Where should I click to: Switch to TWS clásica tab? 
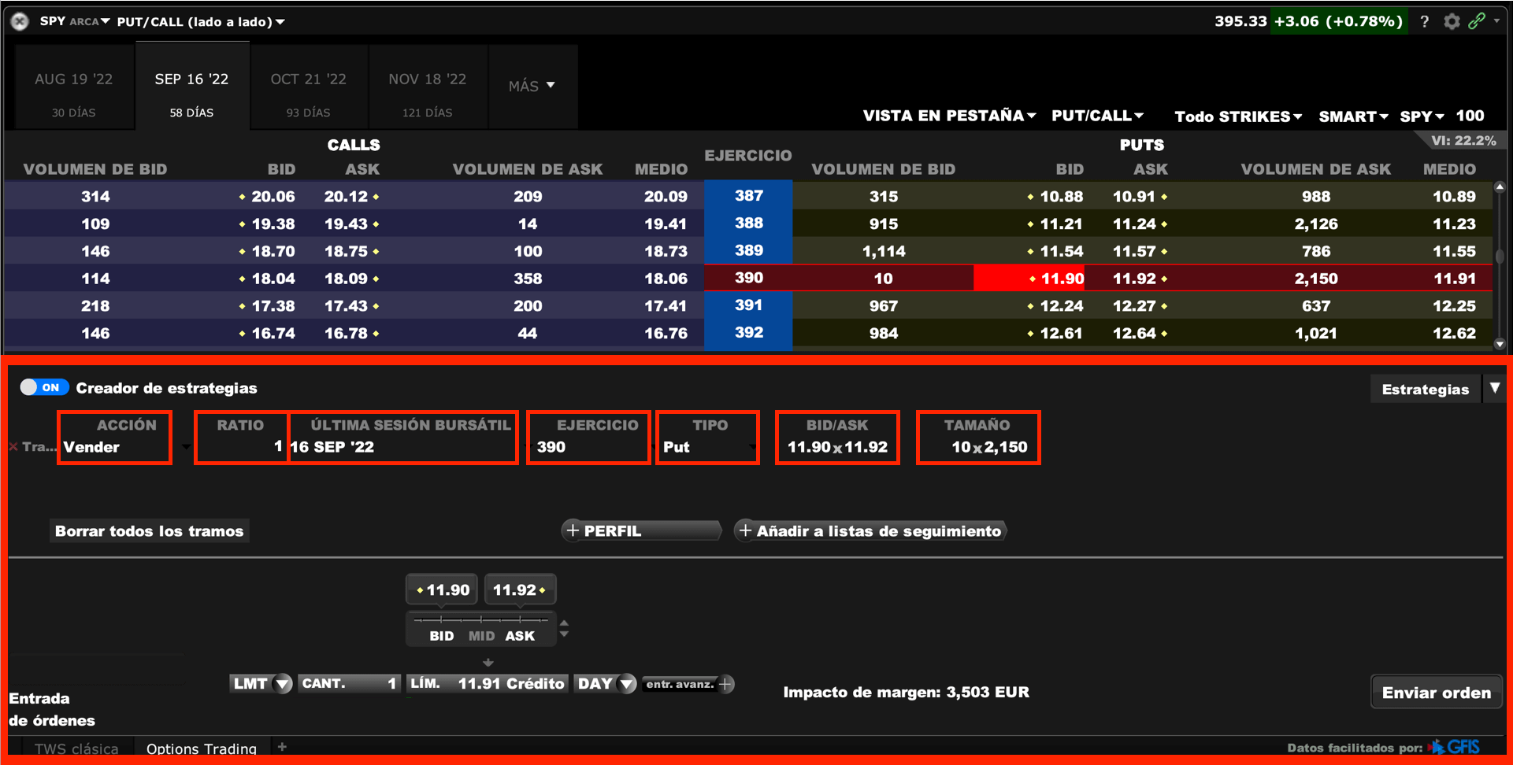pyautogui.click(x=76, y=748)
